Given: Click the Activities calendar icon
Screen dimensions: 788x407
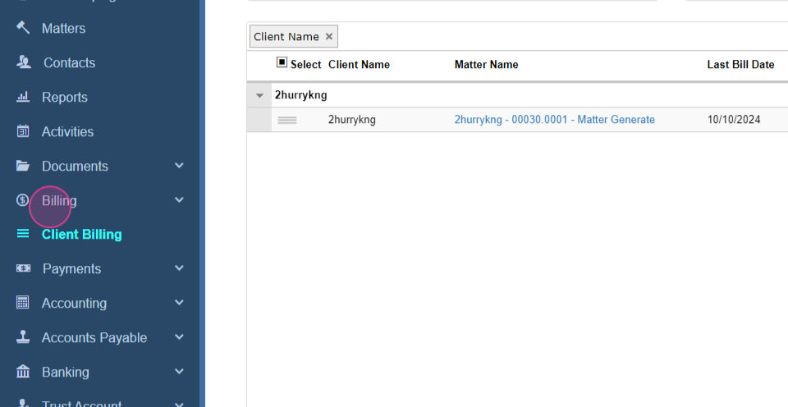Looking at the screenshot, I should point(23,131).
